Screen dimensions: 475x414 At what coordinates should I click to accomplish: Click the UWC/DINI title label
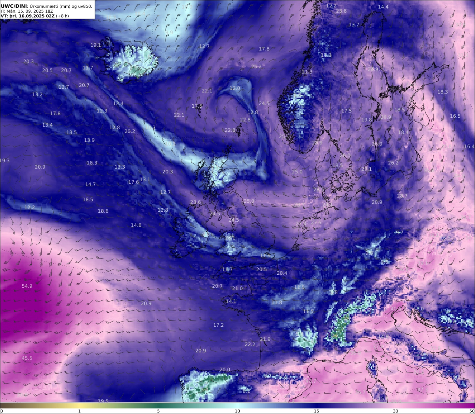14,6
